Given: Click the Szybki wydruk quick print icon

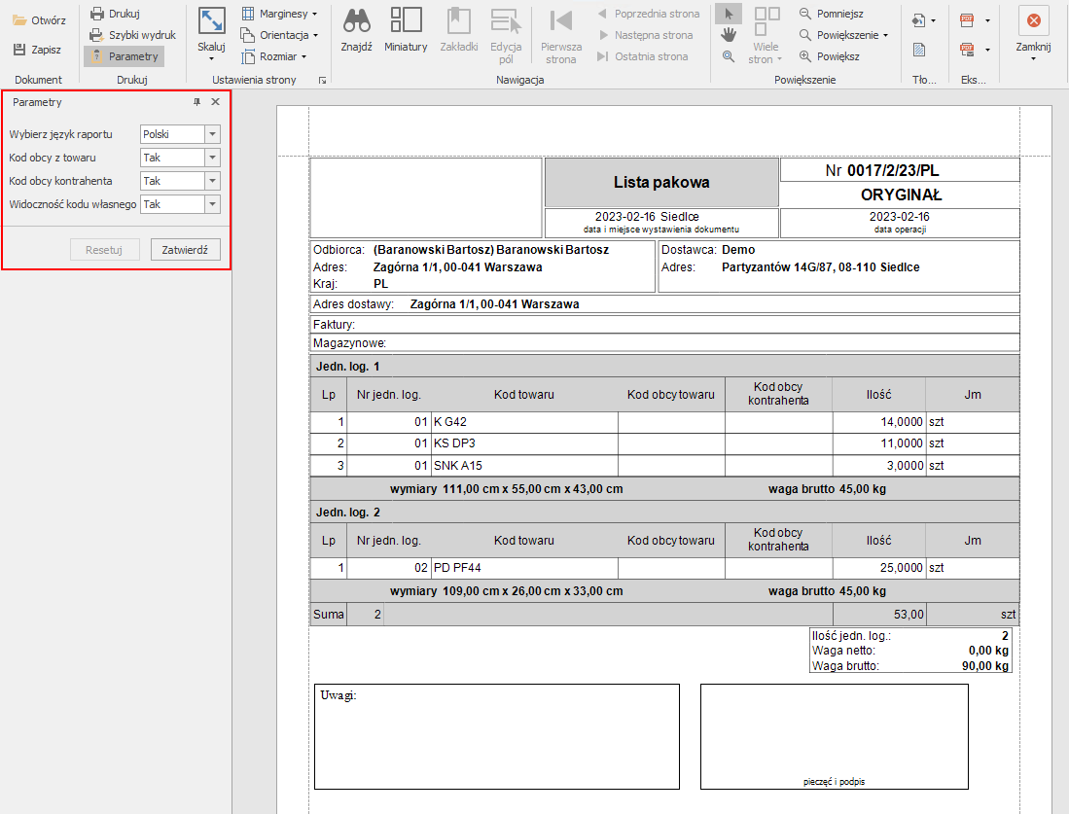Looking at the screenshot, I should pyautogui.click(x=97, y=35).
